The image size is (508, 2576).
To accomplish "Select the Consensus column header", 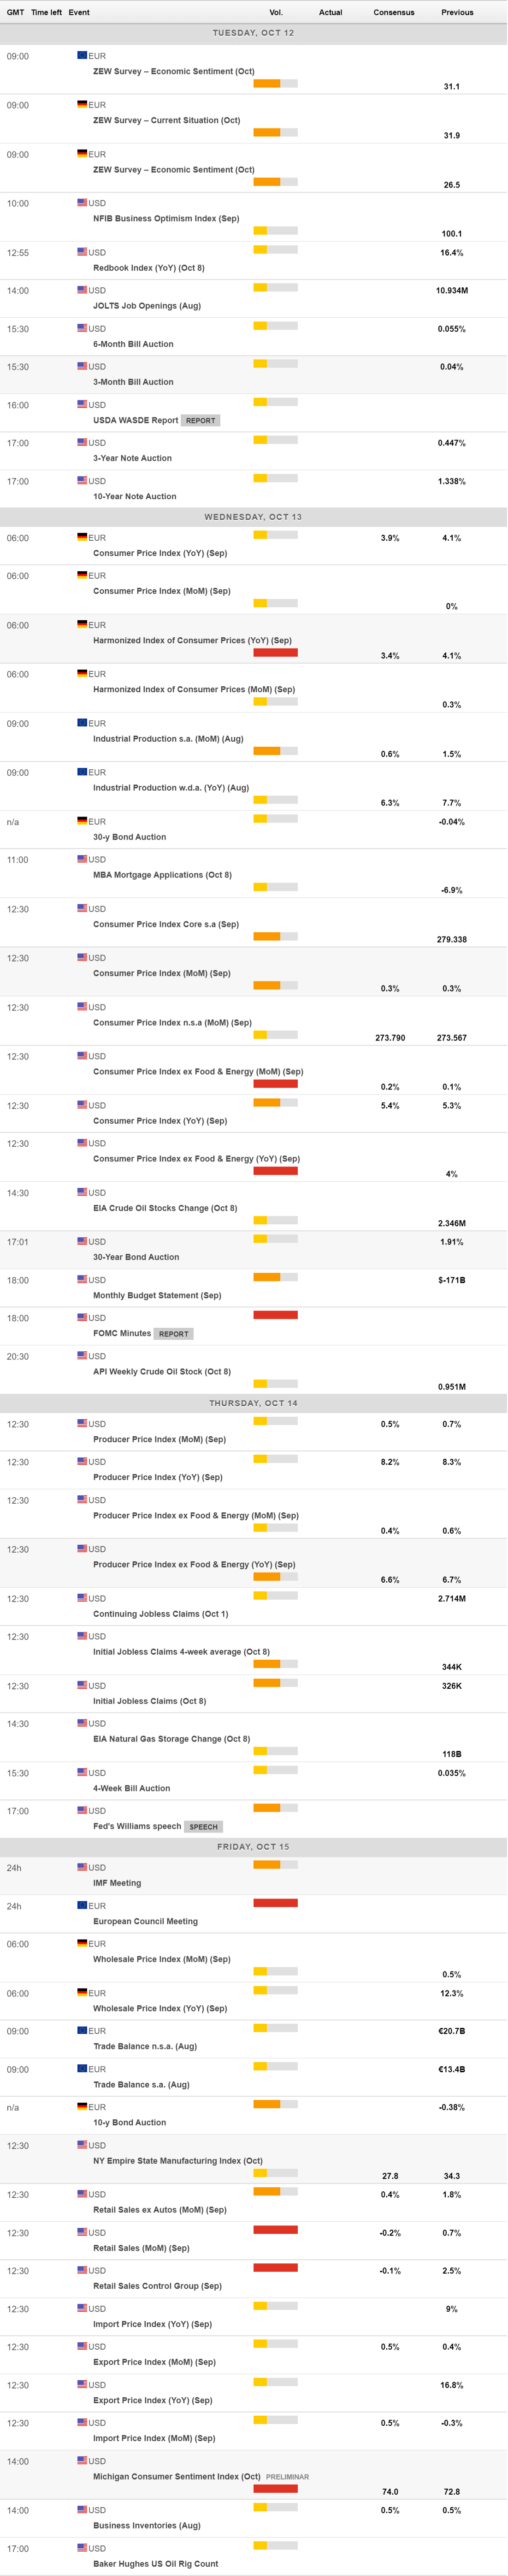I will click(x=393, y=12).
